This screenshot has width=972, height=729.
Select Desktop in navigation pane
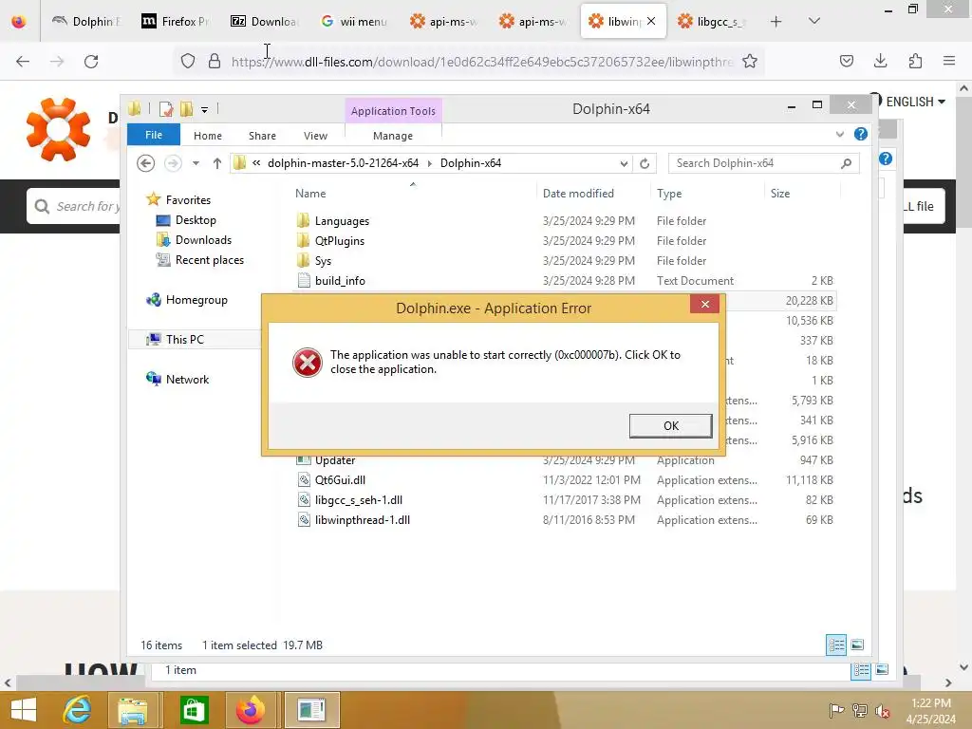(x=196, y=220)
